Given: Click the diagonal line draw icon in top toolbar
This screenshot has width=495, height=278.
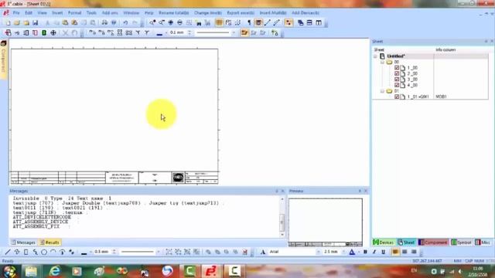Looking at the screenshot, I should [268, 22].
